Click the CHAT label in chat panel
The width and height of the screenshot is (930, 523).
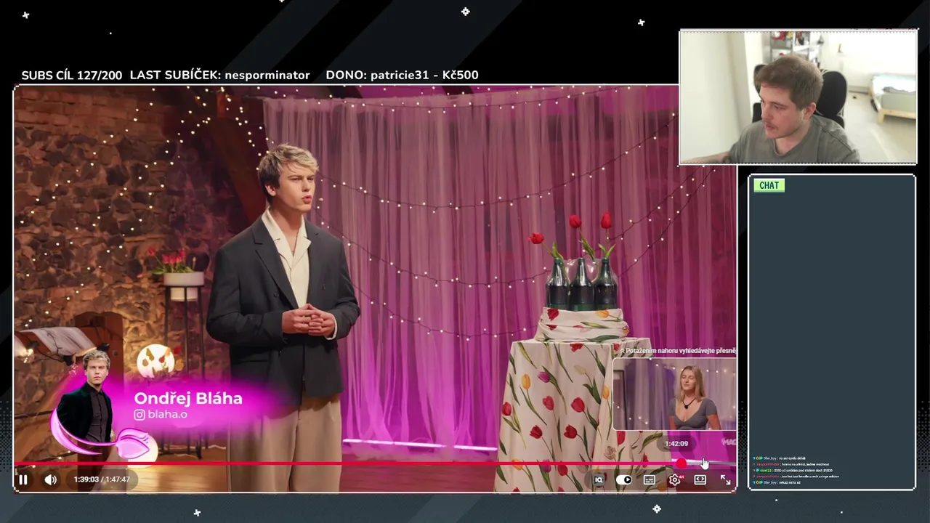(769, 185)
